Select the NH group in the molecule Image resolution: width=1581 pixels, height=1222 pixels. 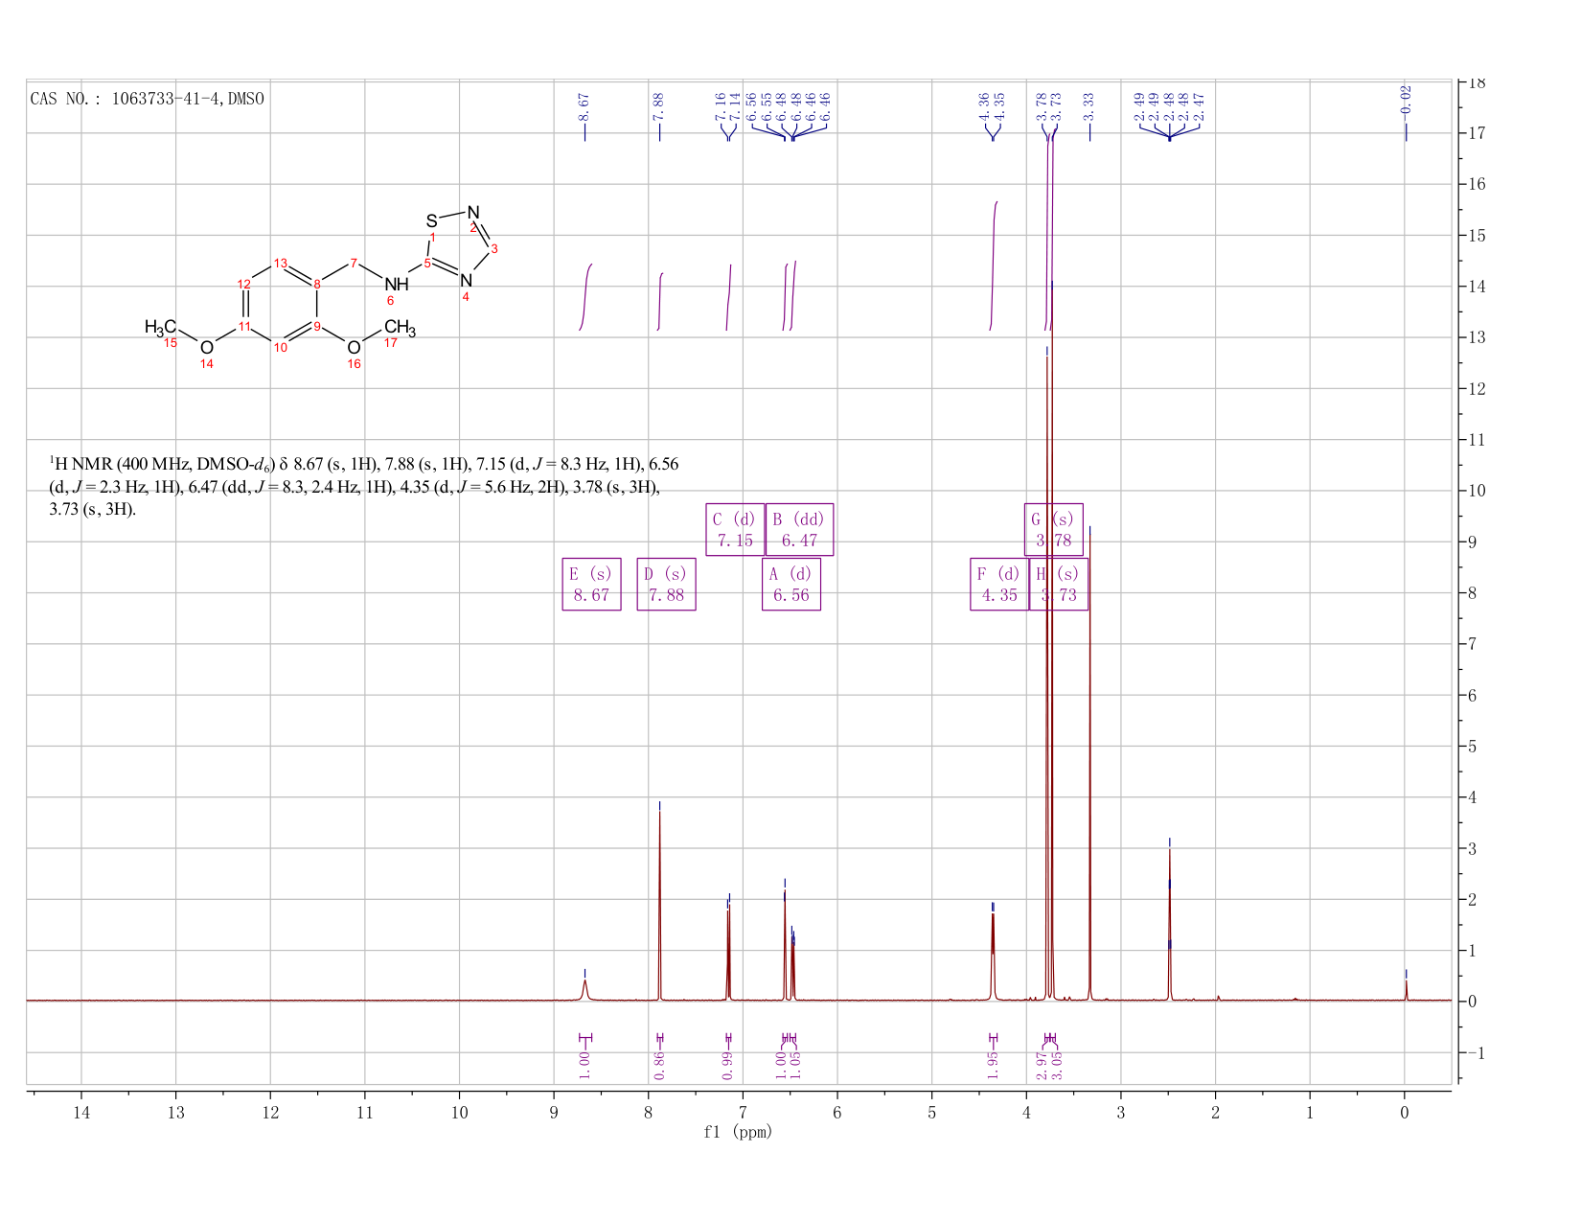[x=396, y=284]
